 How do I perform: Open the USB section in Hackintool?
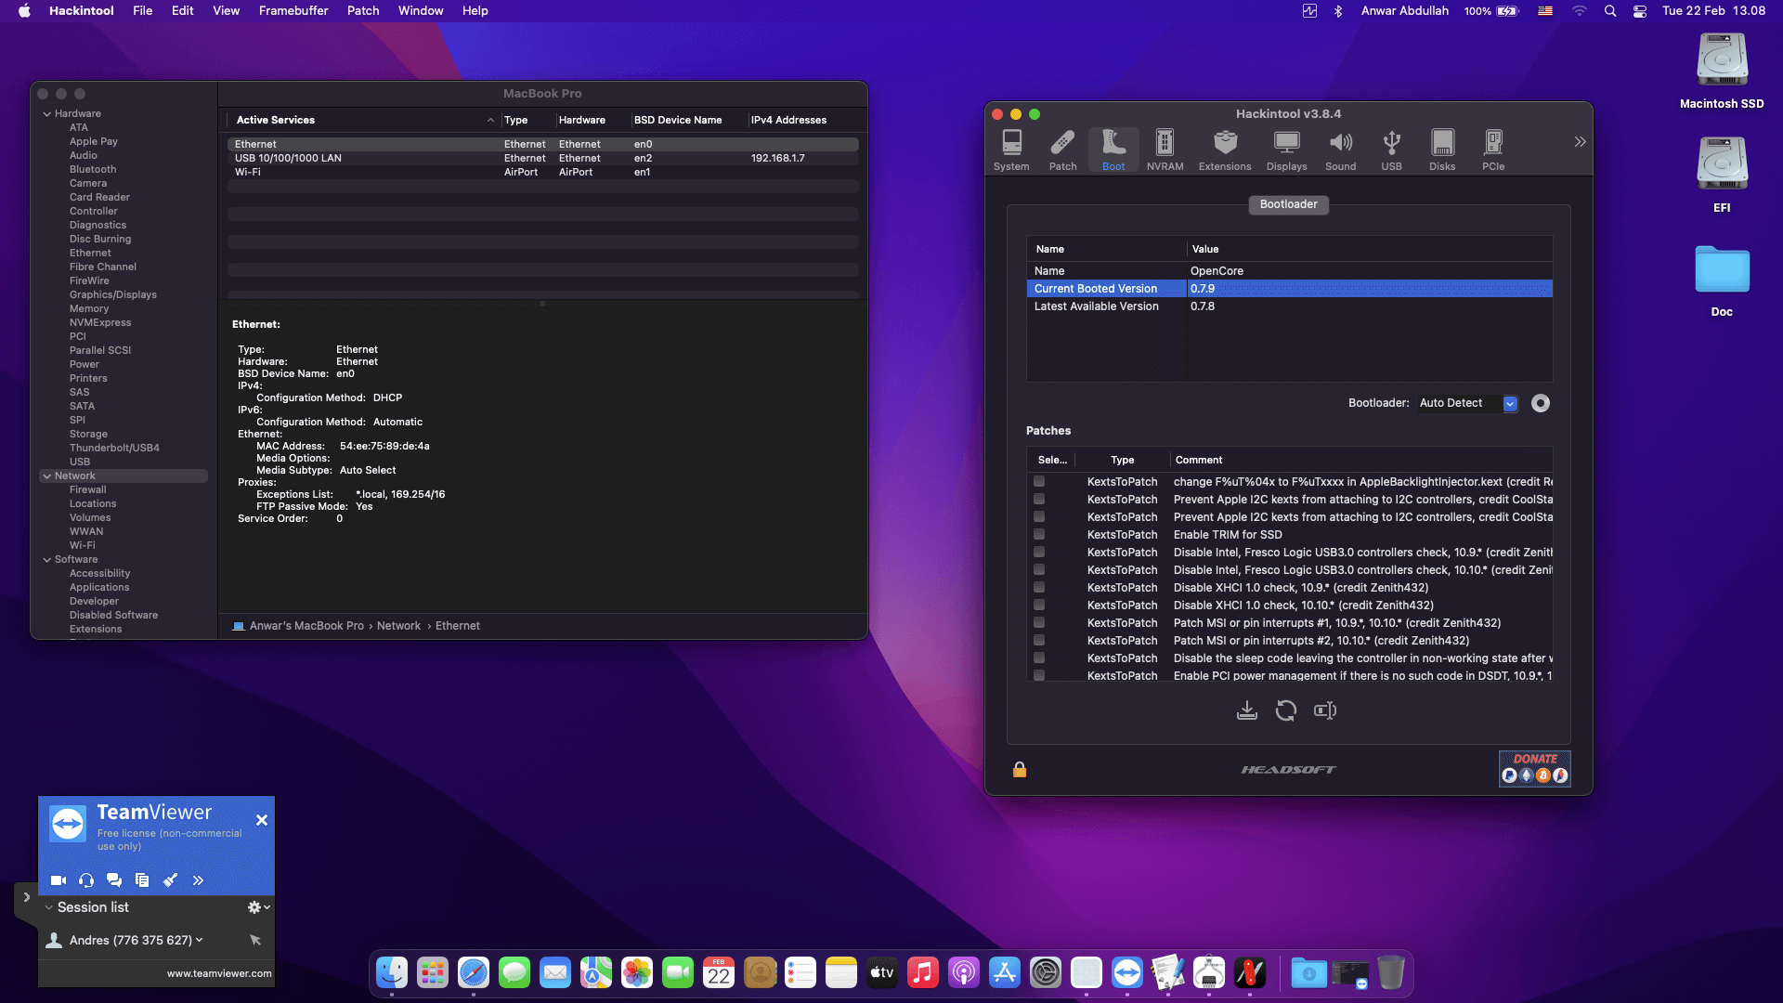point(1391,150)
